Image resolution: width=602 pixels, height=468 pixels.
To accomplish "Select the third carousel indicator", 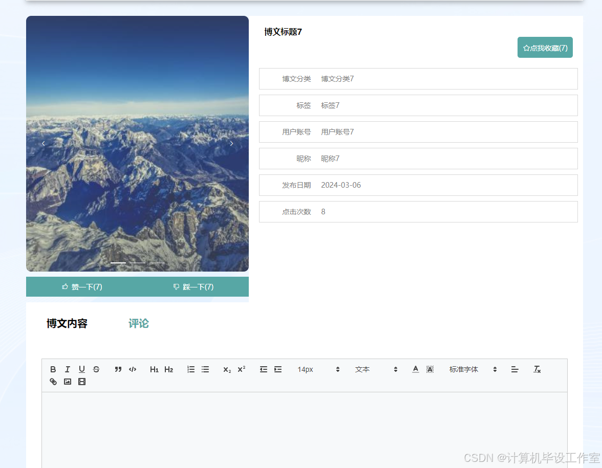I will coord(157,263).
